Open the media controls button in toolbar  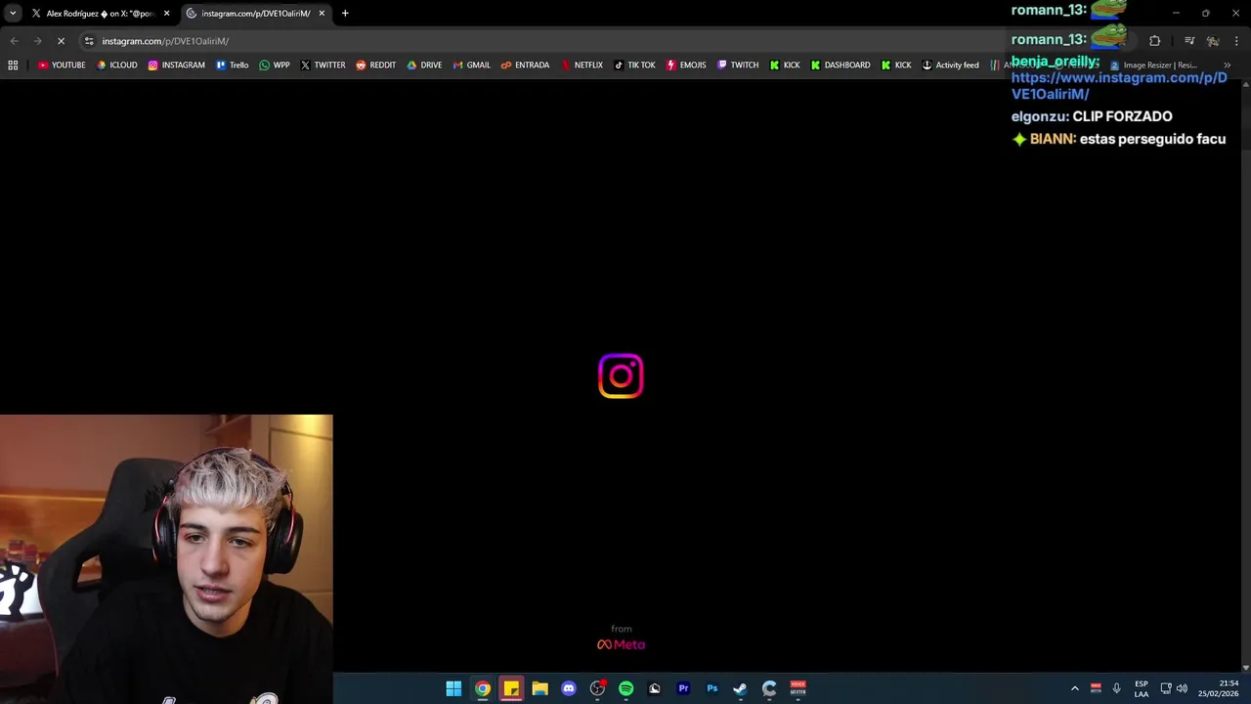coord(1189,41)
